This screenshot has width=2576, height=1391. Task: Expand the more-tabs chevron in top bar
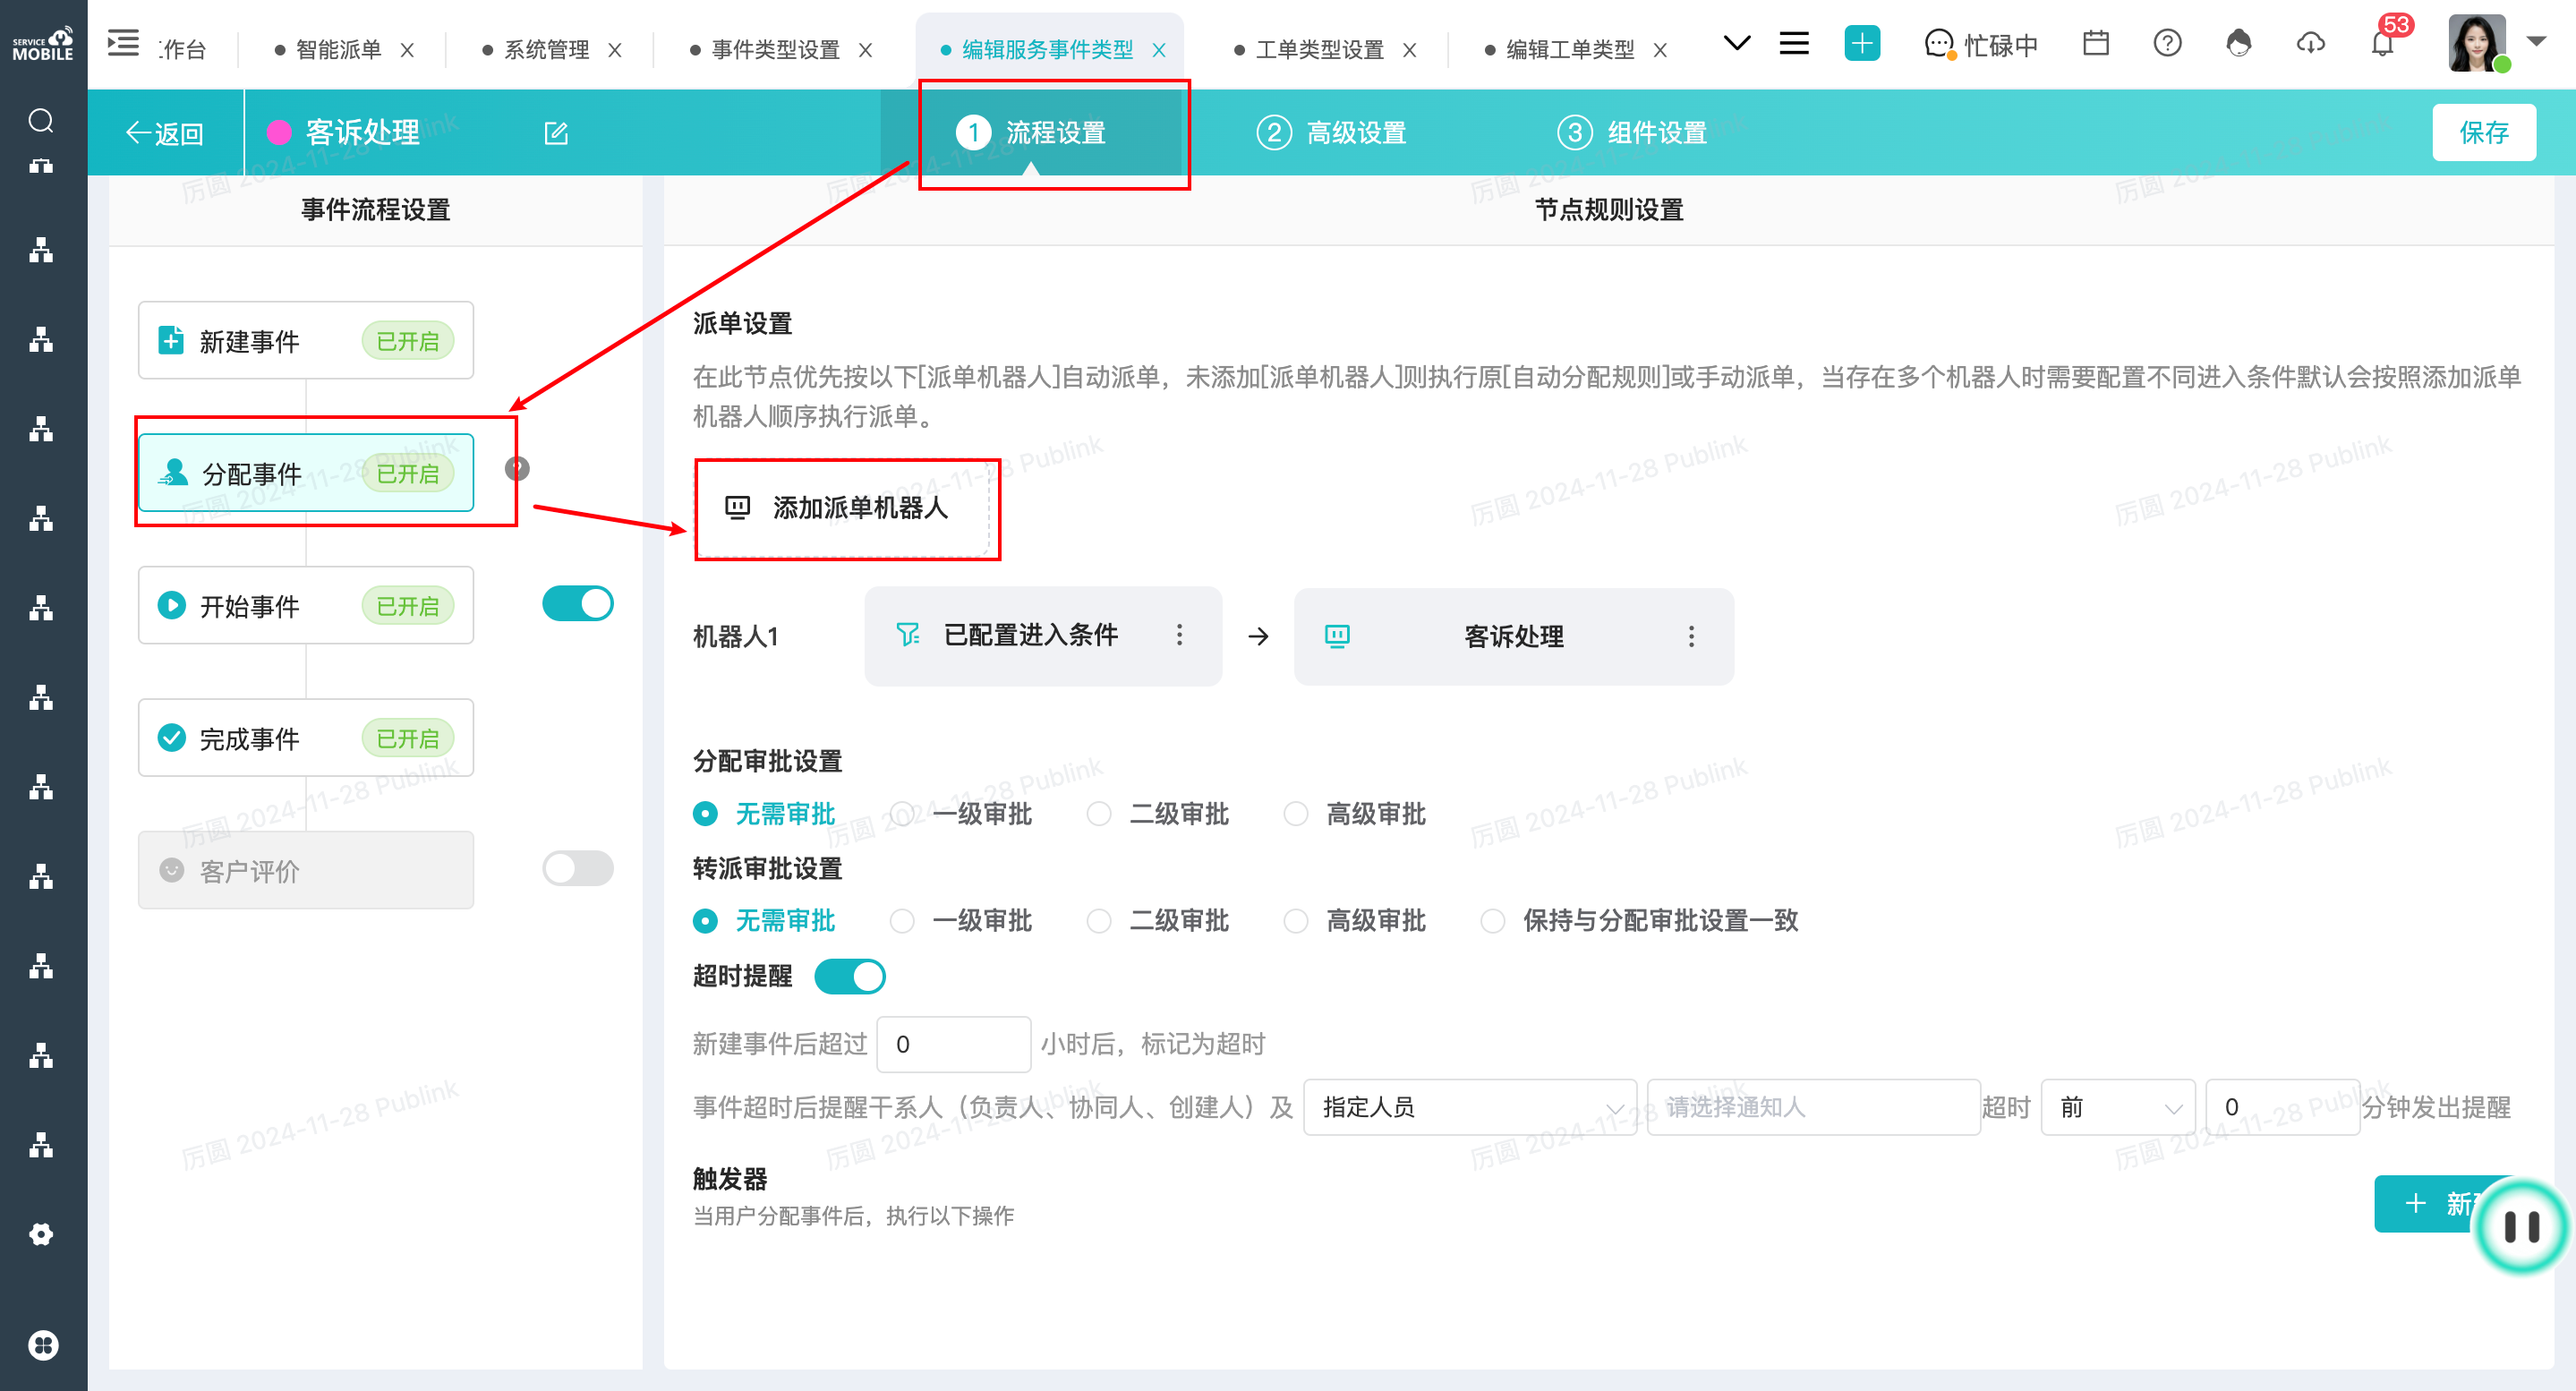[x=1737, y=43]
